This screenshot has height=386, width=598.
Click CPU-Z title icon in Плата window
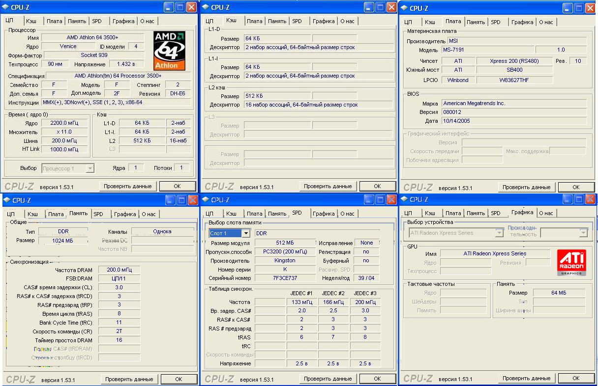tap(404, 8)
